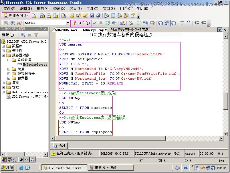Click the Disconnect icon in Object Explorer toolbar
This screenshot has width=230, height=173.
pyautogui.click(x=23, y=35)
